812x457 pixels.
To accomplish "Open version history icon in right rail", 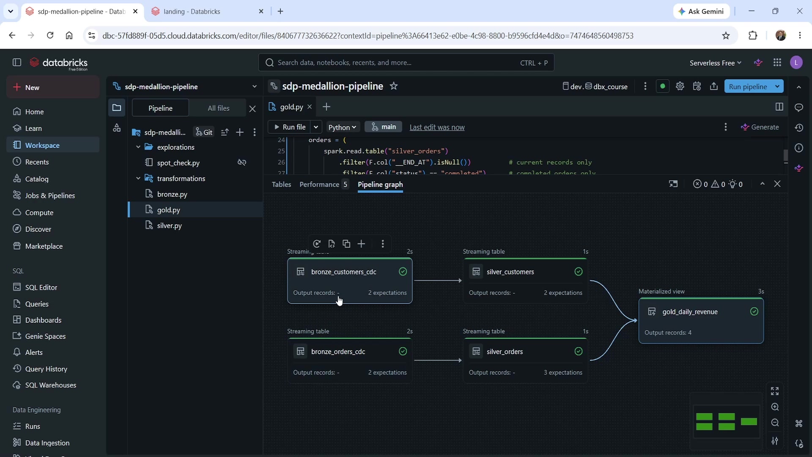I will point(799,128).
